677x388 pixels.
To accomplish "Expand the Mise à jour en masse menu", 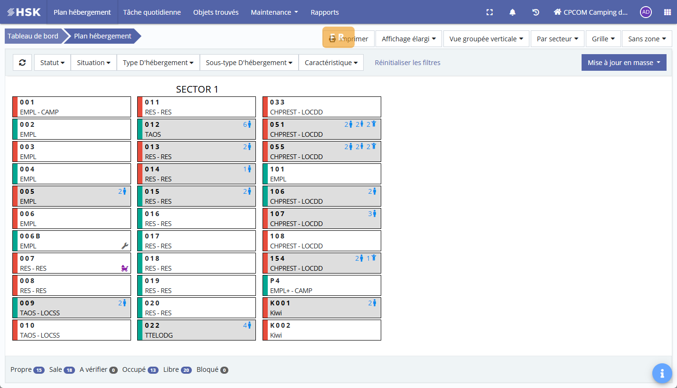I will coord(623,63).
